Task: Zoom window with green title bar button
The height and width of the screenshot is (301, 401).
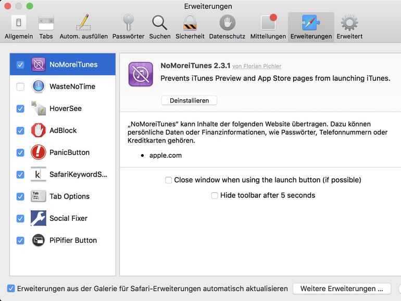Action: coord(30,6)
